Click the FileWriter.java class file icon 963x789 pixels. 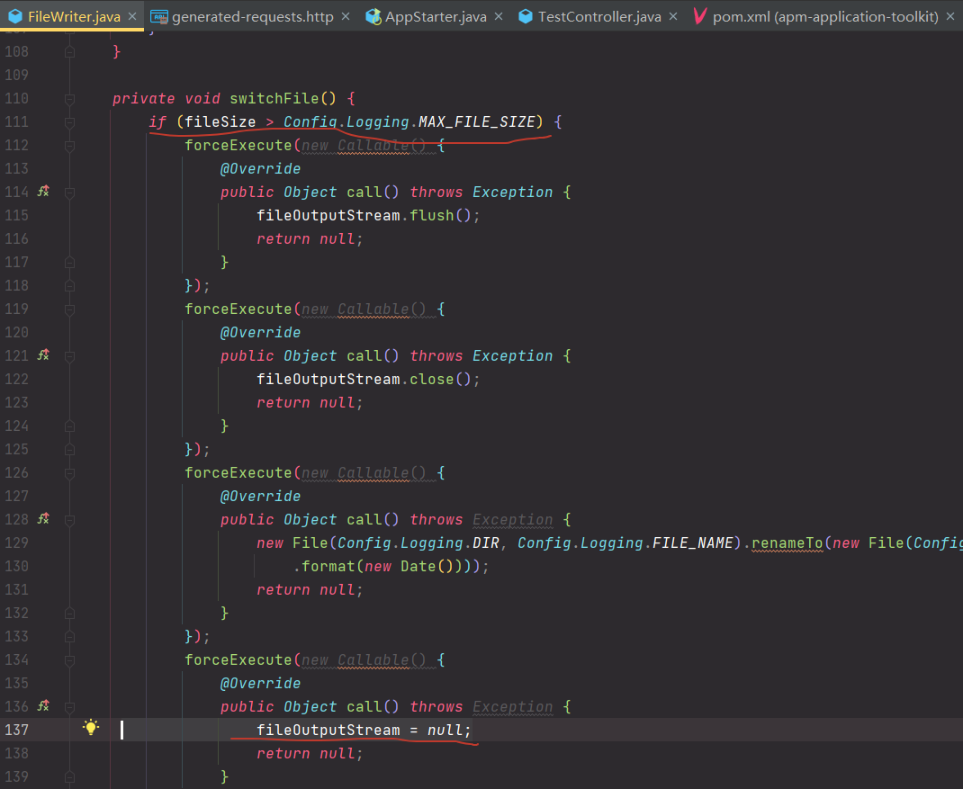(x=15, y=16)
